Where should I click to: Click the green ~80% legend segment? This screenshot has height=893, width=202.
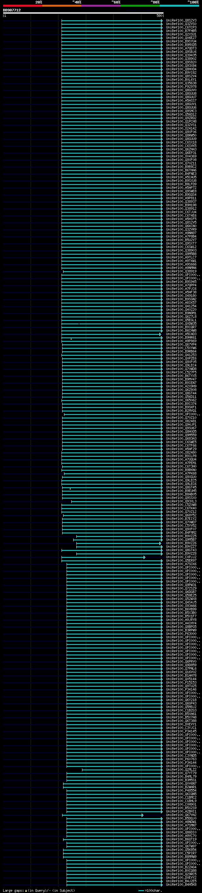[x=140, y=6]
